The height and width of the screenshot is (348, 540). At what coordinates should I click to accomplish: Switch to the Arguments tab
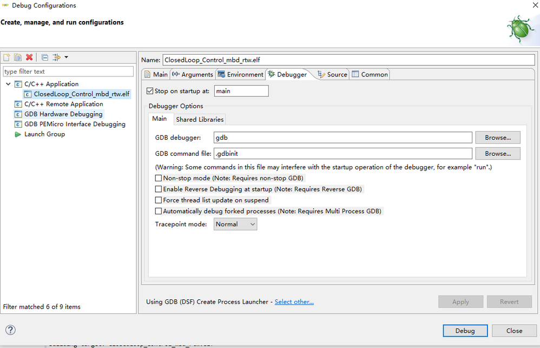point(193,75)
